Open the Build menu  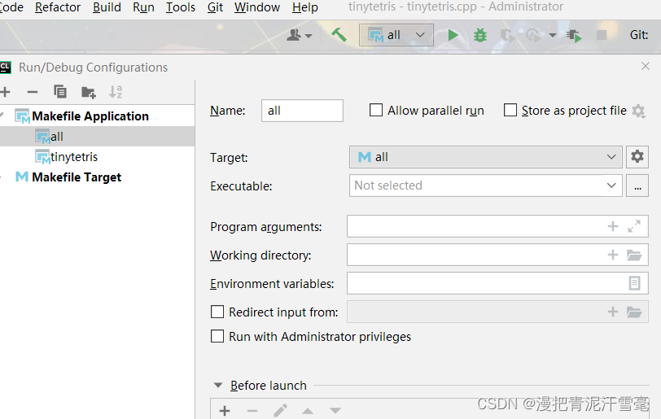click(x=107, y=7)
